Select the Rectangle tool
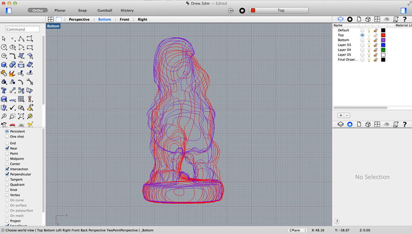412x234 pixels. click(30, 47)
